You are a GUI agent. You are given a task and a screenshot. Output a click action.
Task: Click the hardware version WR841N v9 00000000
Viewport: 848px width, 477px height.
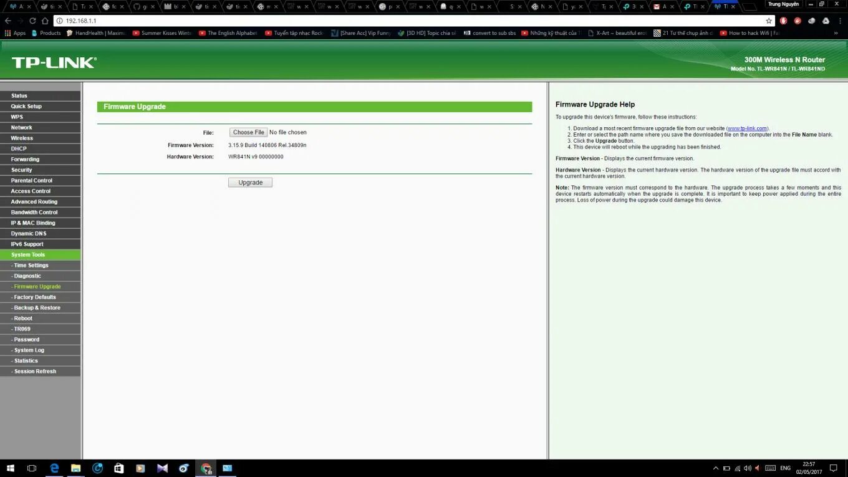coord(256,157)
